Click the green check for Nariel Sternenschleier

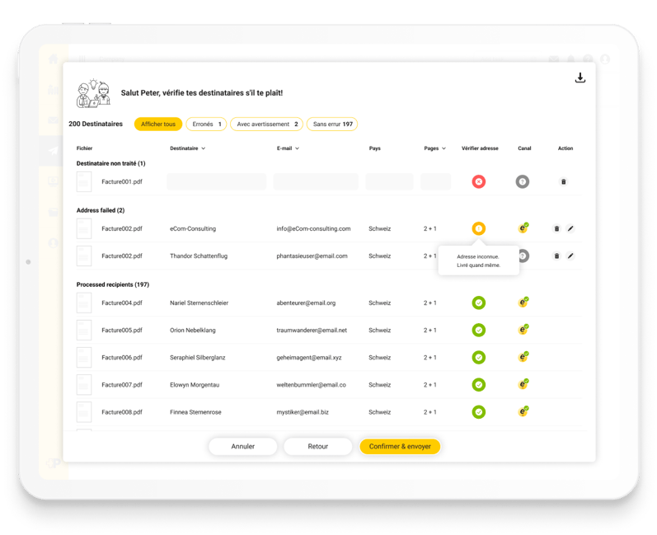point(479,303)
